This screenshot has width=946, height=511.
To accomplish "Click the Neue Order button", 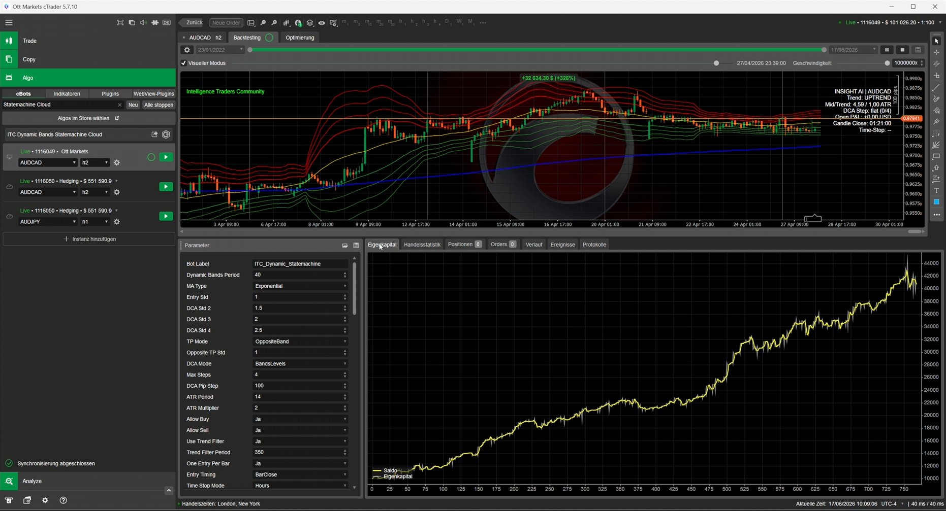I will pyautogui.click(x=226, y=23).
